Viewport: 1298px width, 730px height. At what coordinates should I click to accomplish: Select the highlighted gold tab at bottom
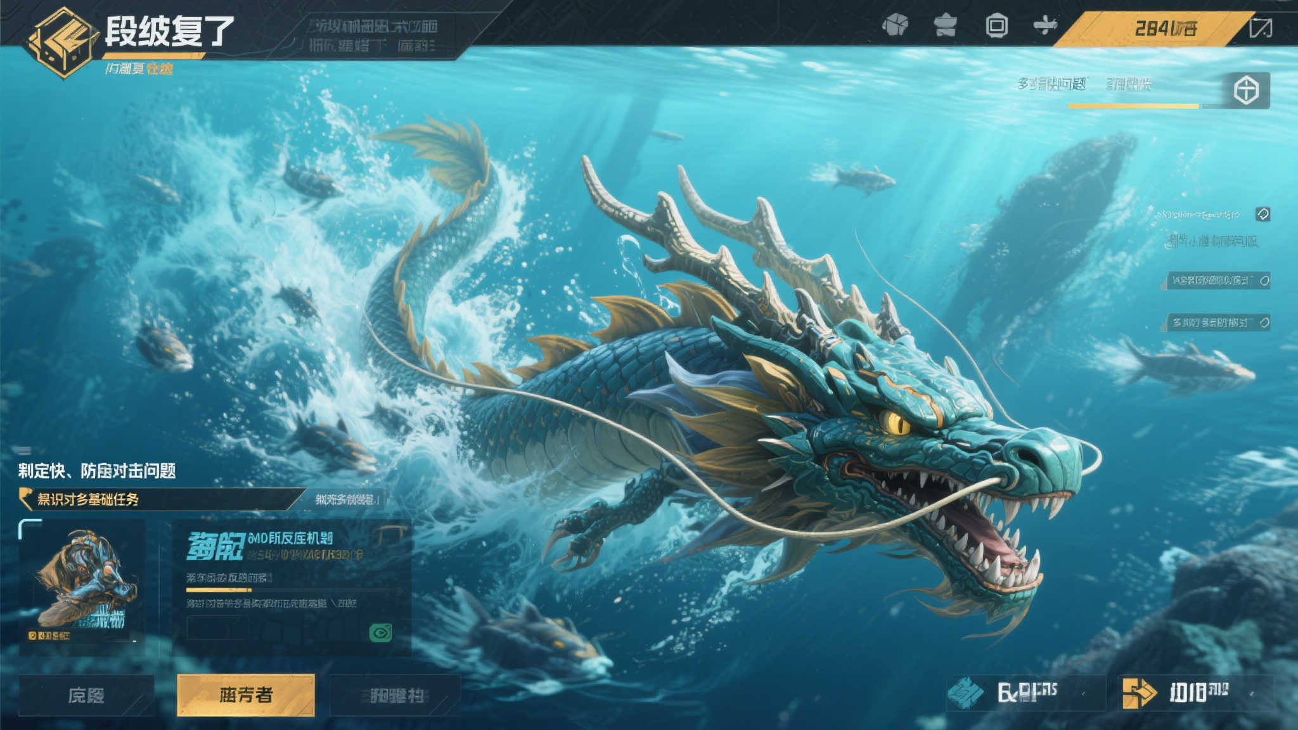coord(246,695)
